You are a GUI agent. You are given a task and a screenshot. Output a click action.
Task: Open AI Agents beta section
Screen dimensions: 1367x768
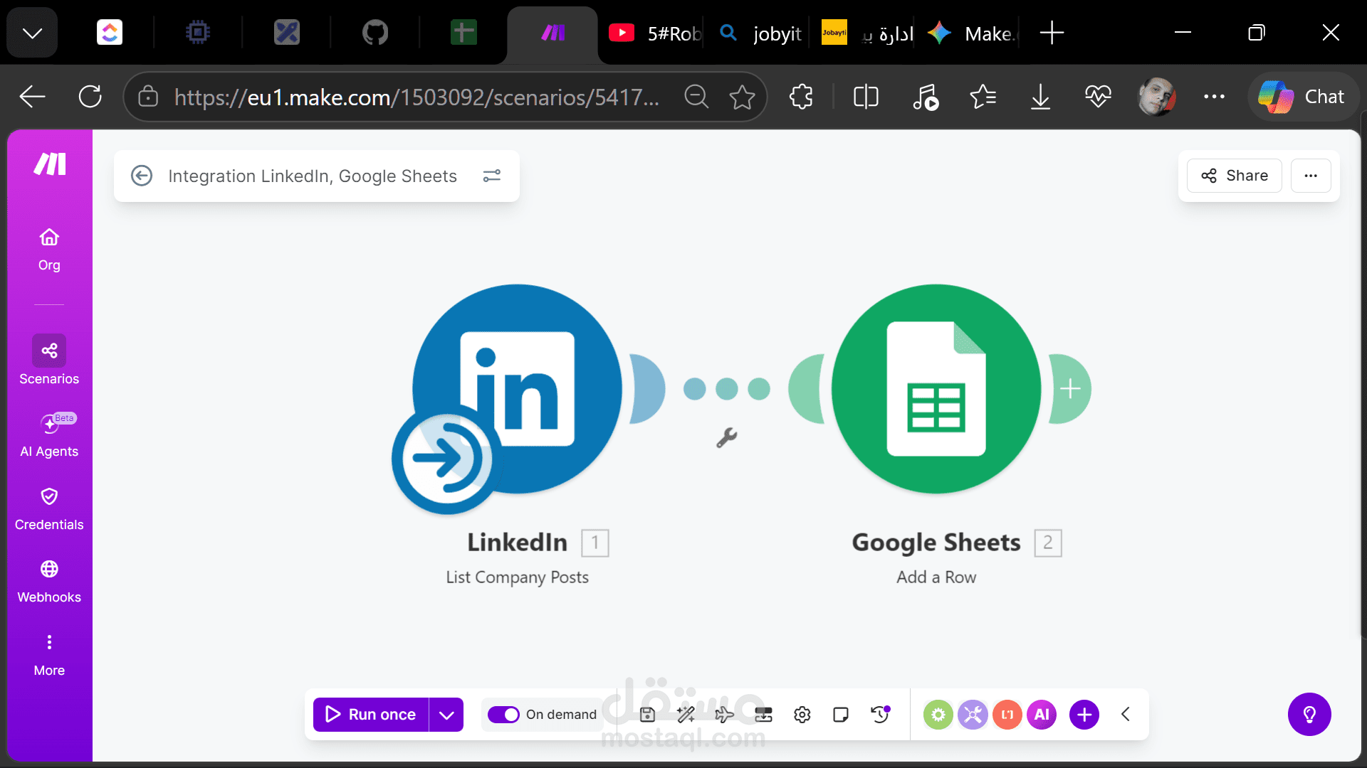pyautogui.click(x=49, y=435)
